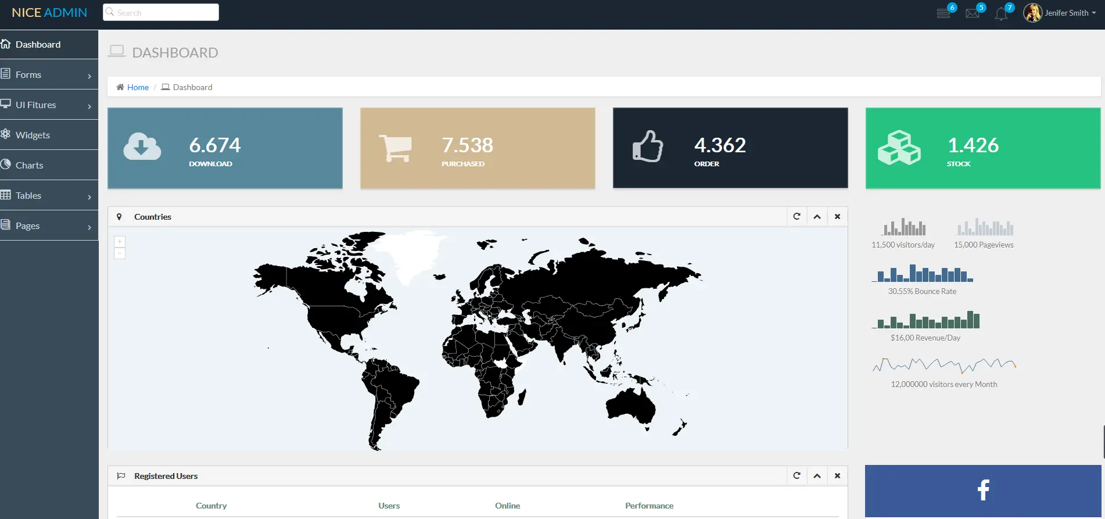
Task: Open the 7.538 Purchased stat card
Action: tap(478, 148)
